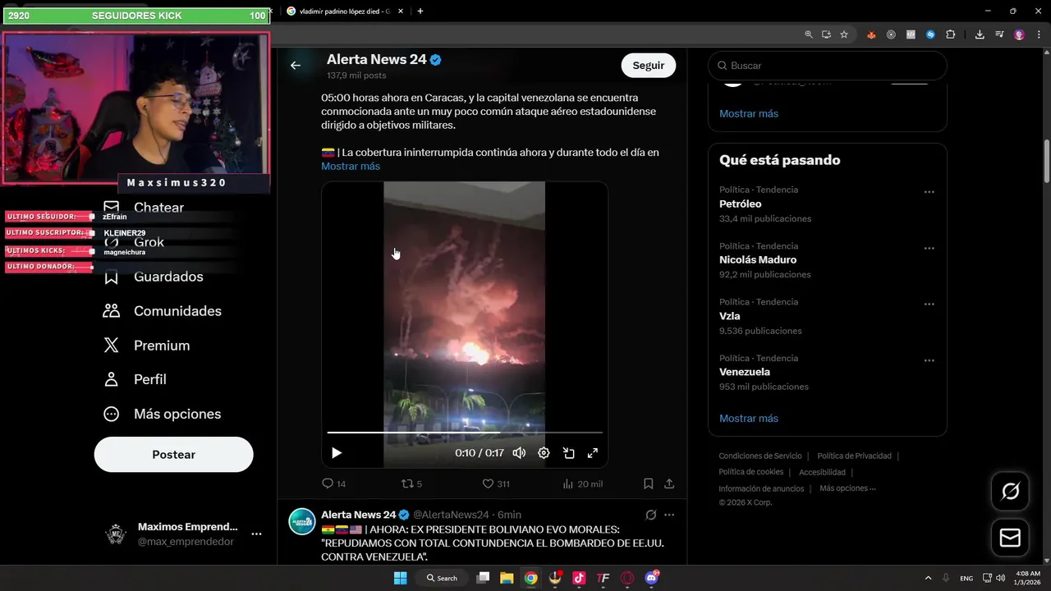Open Alerta News 24 avatar on second post

302,521
